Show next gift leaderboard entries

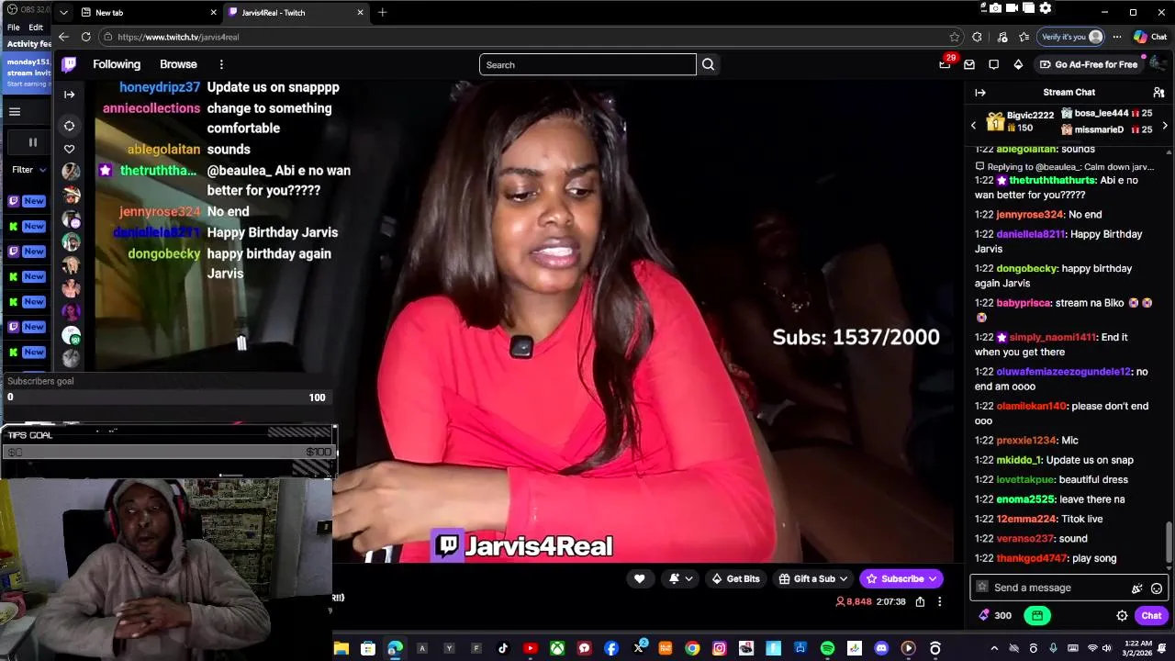(1165, 126)
